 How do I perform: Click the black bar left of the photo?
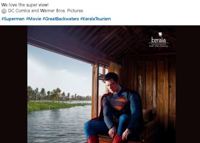click(14, 84)
